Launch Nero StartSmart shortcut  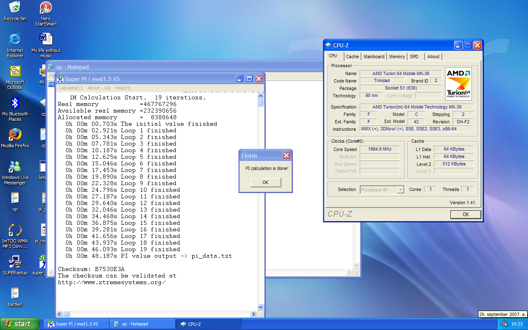click(x=46, y=14)
